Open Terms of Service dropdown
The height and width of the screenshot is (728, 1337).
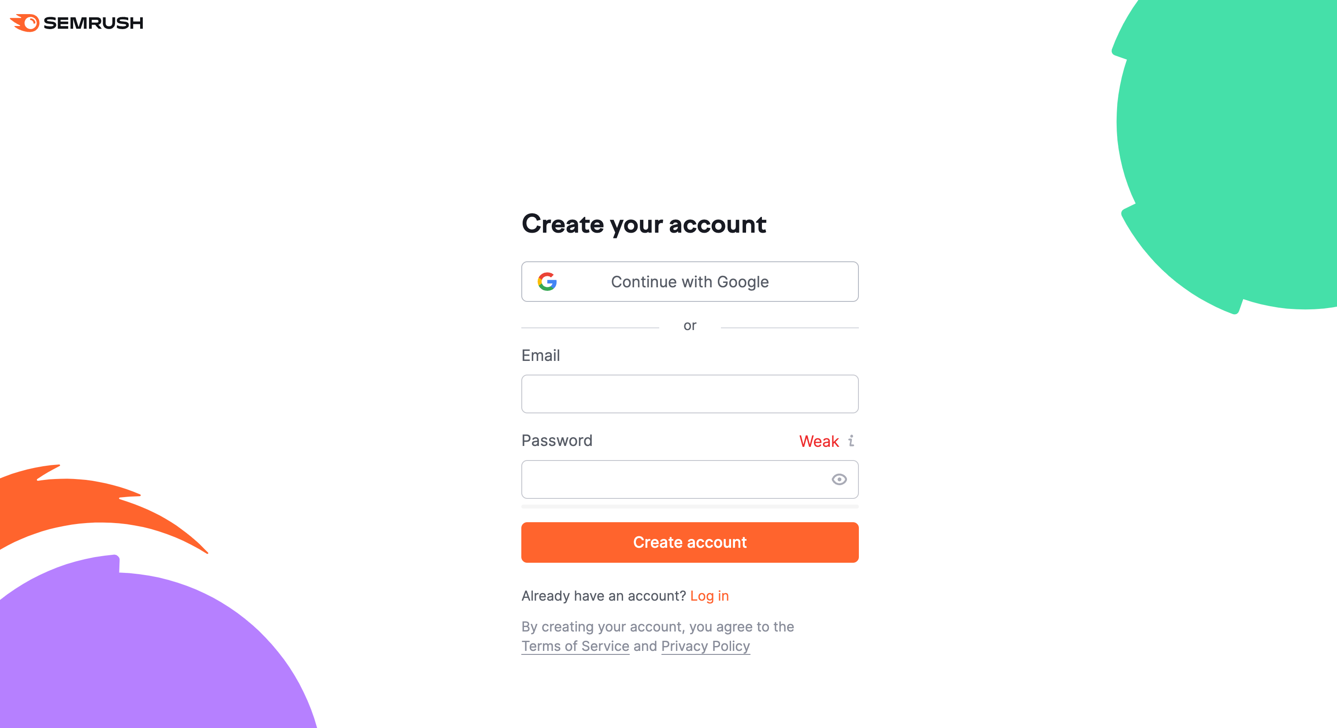tap(574, 646)
